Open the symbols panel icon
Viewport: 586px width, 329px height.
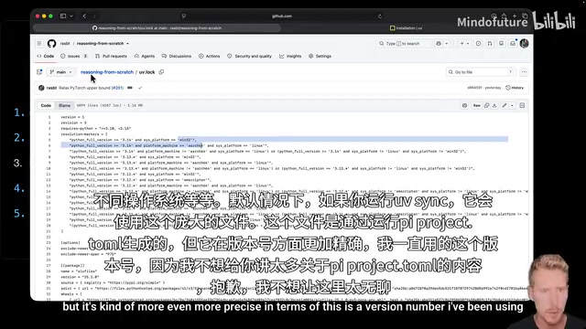click(x=522, y=106)
